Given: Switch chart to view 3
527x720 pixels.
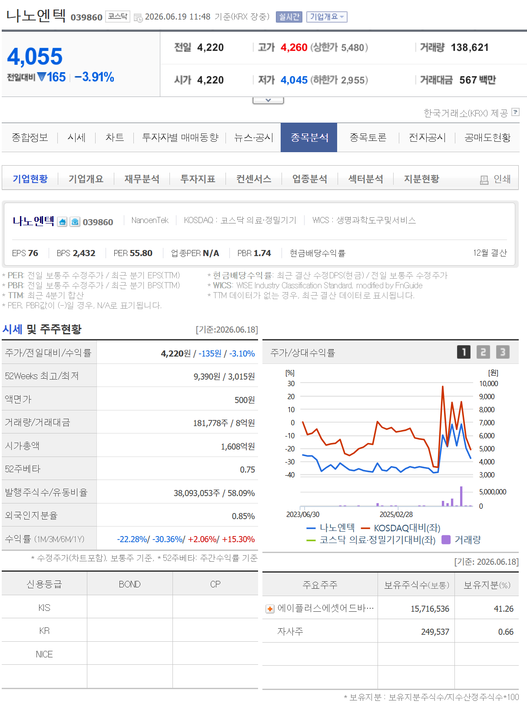Looking at the screenshot, I should coord(503,352).
